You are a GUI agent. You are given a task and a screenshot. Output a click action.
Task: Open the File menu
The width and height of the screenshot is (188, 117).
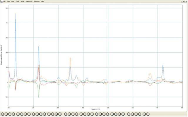[4, 1]
